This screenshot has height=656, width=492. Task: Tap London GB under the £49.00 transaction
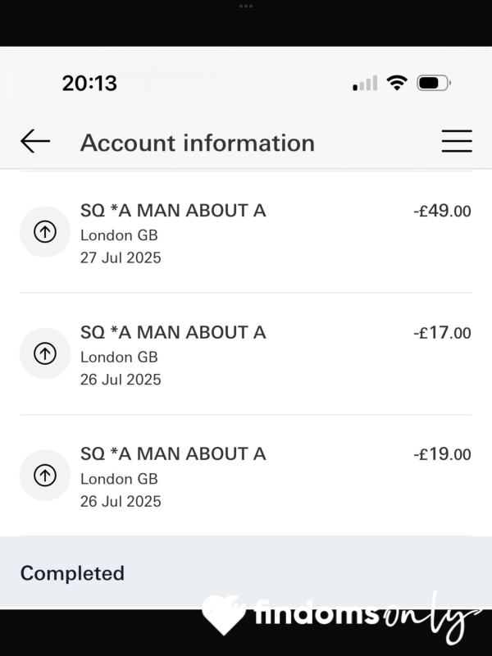119,235
